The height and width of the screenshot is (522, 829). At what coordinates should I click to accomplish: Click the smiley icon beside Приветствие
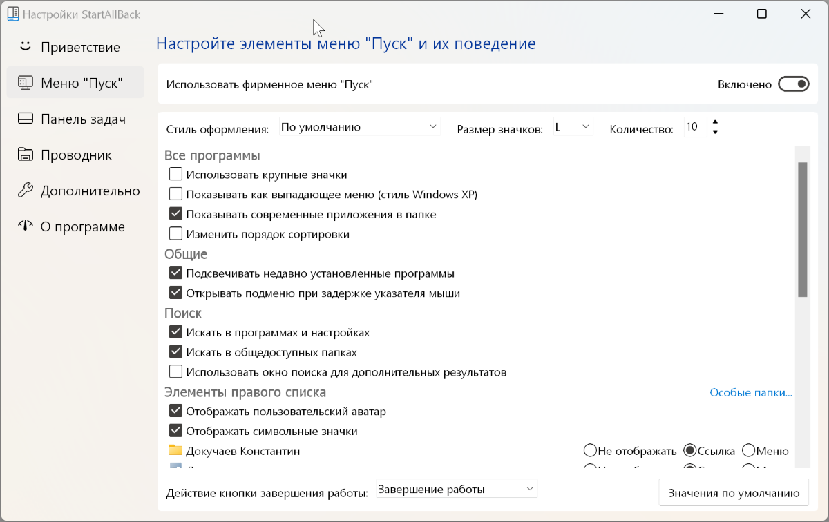coord(26,47)
